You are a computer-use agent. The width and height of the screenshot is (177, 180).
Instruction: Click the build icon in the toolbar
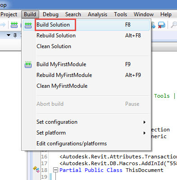14,25
